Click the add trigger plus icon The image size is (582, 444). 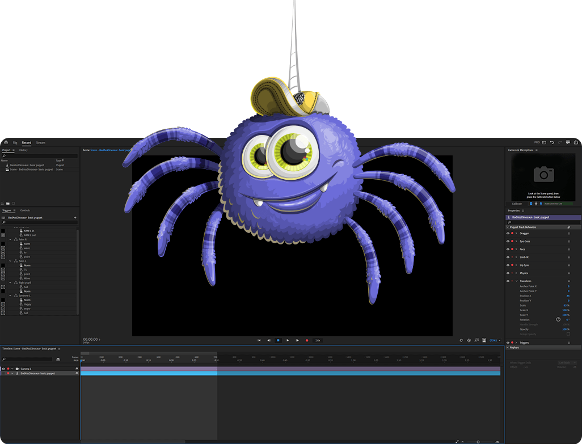click(x=75, y=217)
